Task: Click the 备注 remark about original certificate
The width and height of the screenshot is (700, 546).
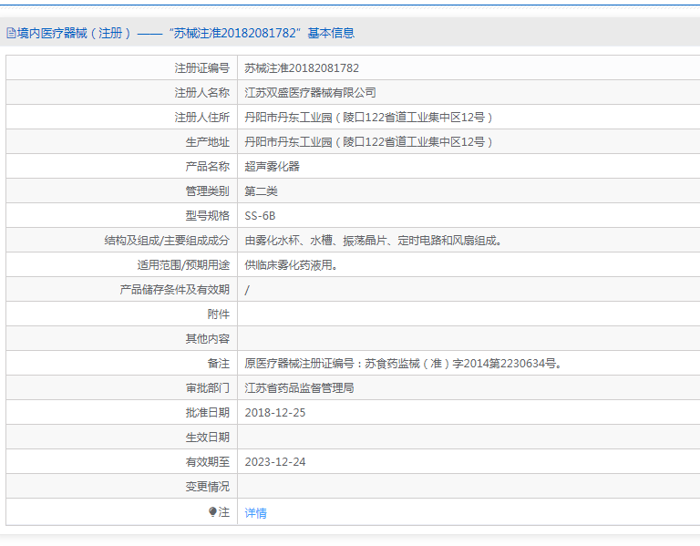Action: tap(403, 364)
